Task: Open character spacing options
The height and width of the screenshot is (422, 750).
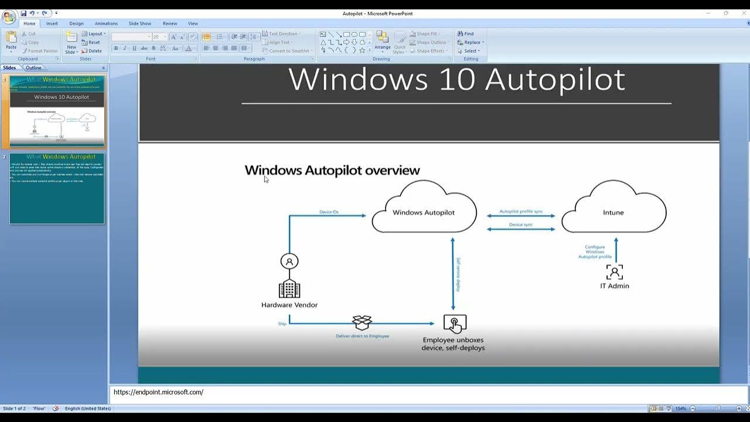Action: (163, 48)
